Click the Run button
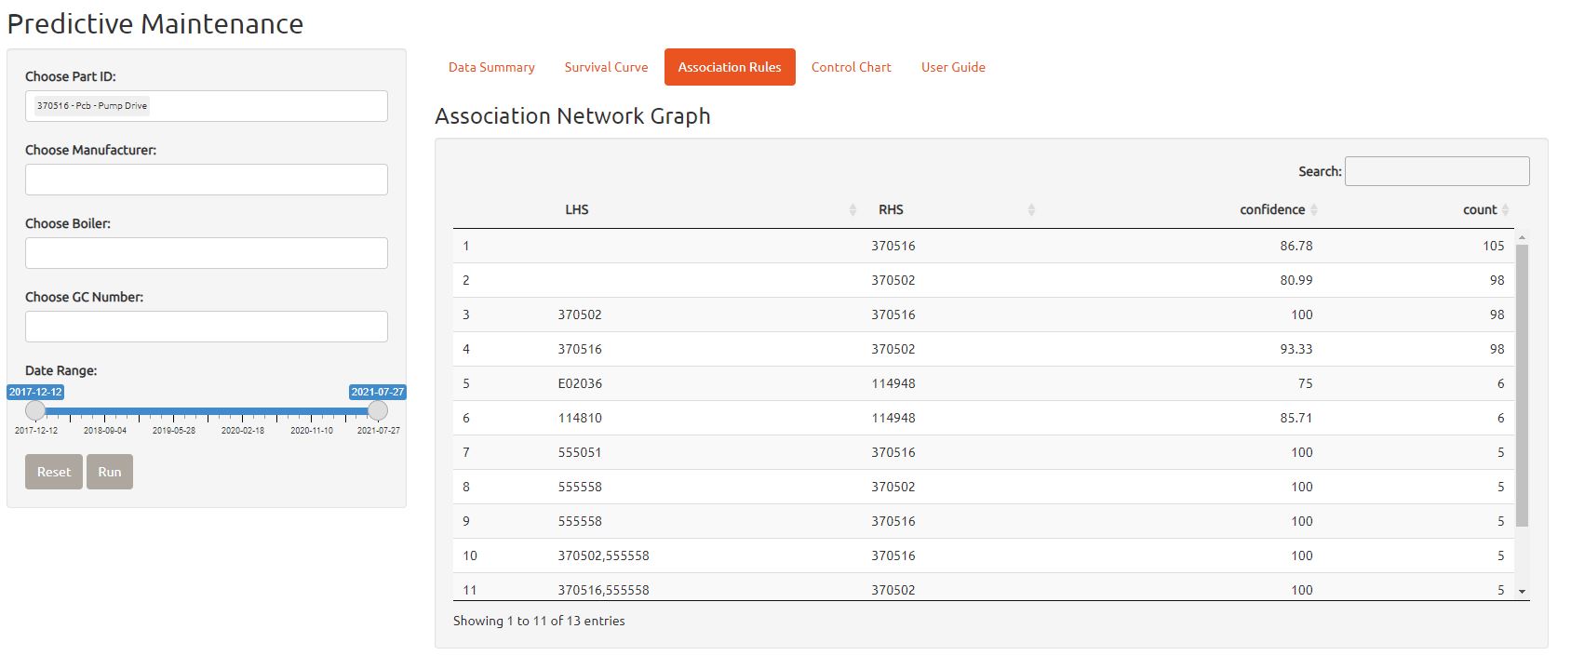 tap(110, 472)
